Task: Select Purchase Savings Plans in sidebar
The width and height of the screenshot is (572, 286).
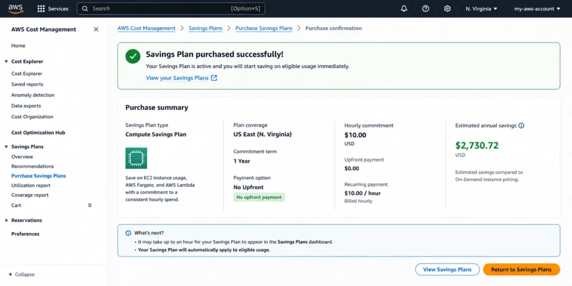Action: 39,176
